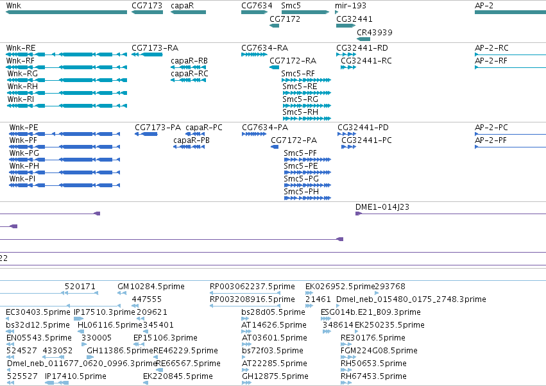Viewport: 546px width, 386px height.
Task: Click the CR43939 gene label
Action: pos(374,32)
